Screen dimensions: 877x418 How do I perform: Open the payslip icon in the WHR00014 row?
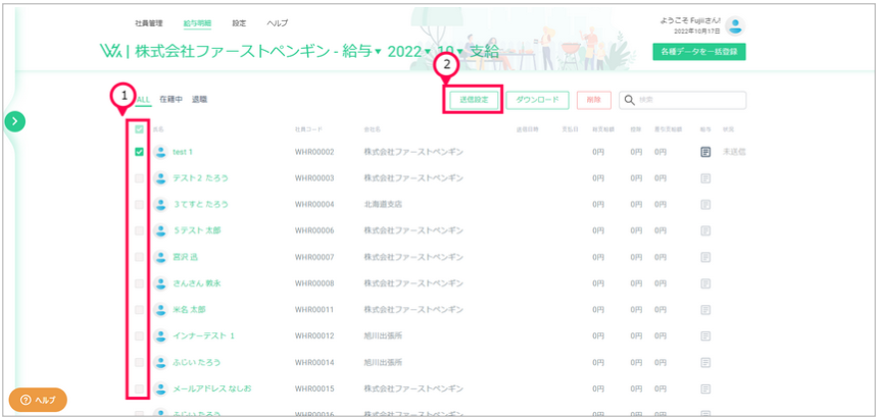(x=706, y=362)
